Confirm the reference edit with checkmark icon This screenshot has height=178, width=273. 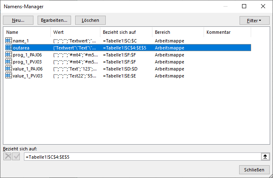pos(16,157)
